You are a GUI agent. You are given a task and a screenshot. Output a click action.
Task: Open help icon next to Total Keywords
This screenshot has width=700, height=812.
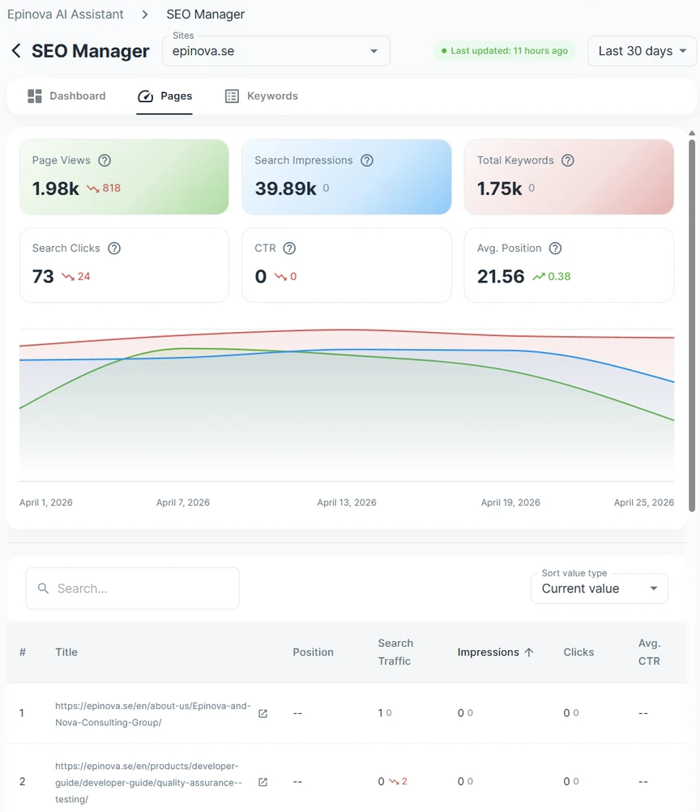568,160
